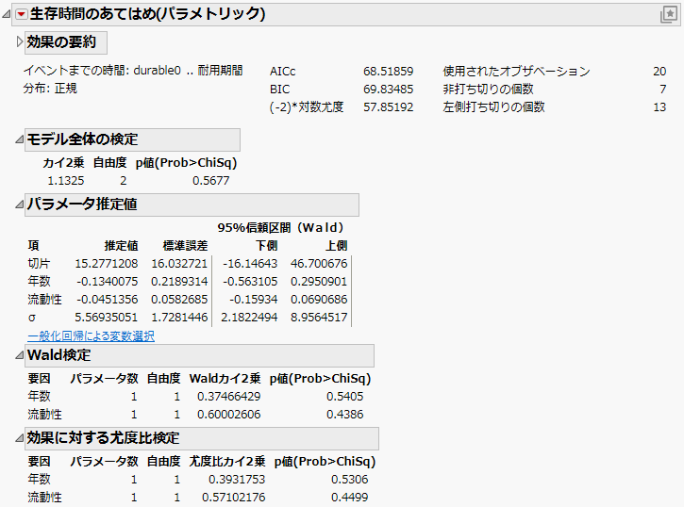Select the AICc value 68.51859
The height and width of the screenshot is (507, 684).
[x=389, y=71]
